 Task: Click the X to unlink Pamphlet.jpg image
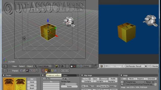pos(153,82)
